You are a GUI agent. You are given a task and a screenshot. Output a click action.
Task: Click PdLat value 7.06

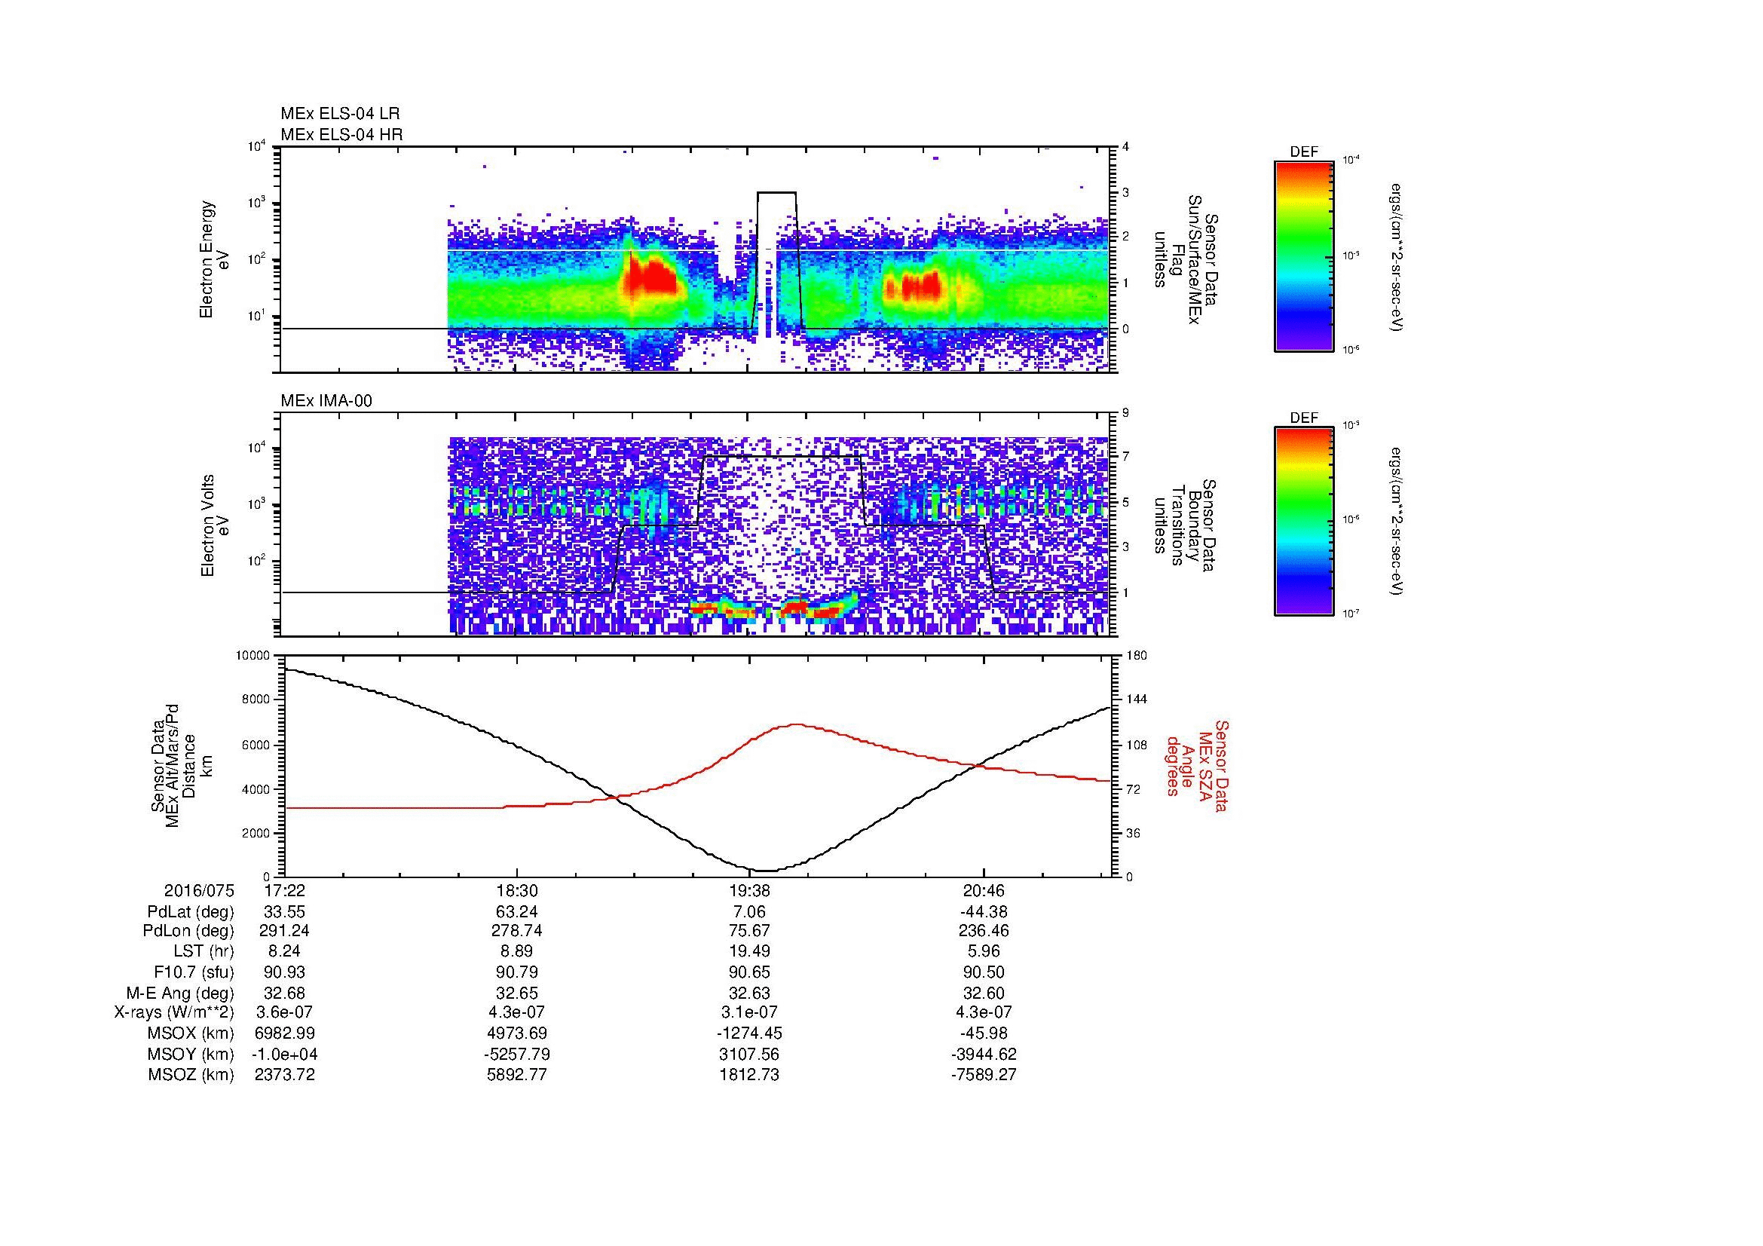click(x=750, y=912)
